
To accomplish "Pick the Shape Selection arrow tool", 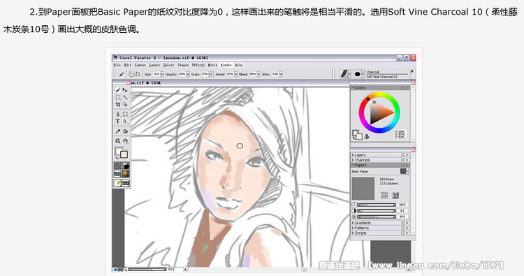I will click(125, 122).
